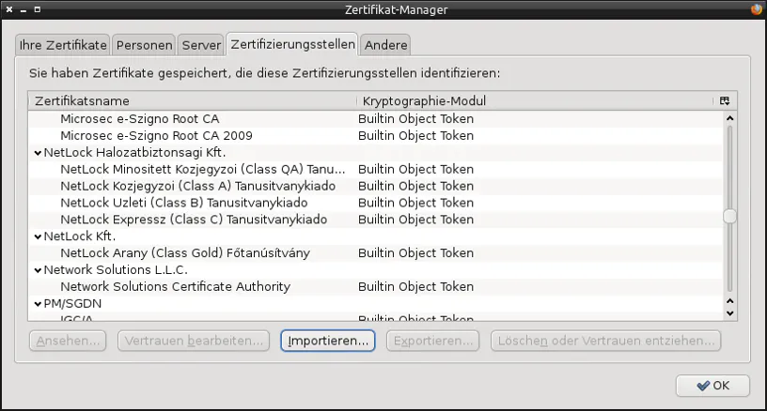Viewport: 767px width, 411px height.
Task: Select NetLock Arany (Class Gold) Főtanúsítvány
Action: tap(375, 252)
